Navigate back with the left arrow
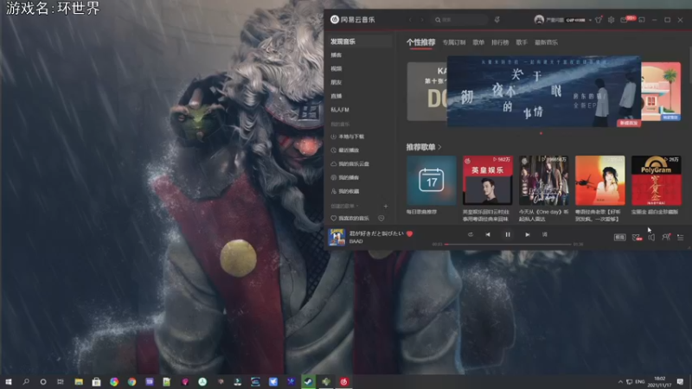 pos(410,20)
